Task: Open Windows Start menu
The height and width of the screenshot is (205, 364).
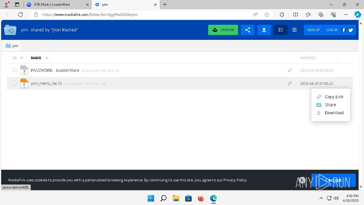Action: coord(151,198)
